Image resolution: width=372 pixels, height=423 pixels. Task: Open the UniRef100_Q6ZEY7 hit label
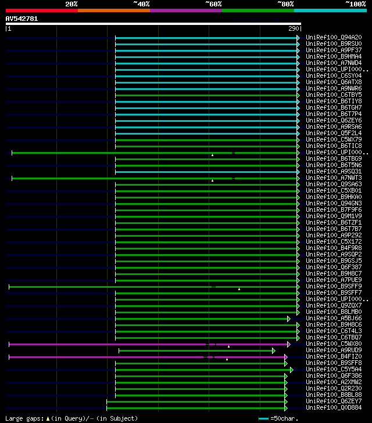pyautogui.click(x=334, y=402)
